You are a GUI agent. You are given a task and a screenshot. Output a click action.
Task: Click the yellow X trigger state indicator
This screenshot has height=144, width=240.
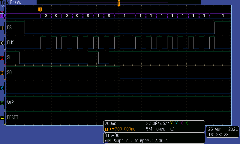(171, 124)
